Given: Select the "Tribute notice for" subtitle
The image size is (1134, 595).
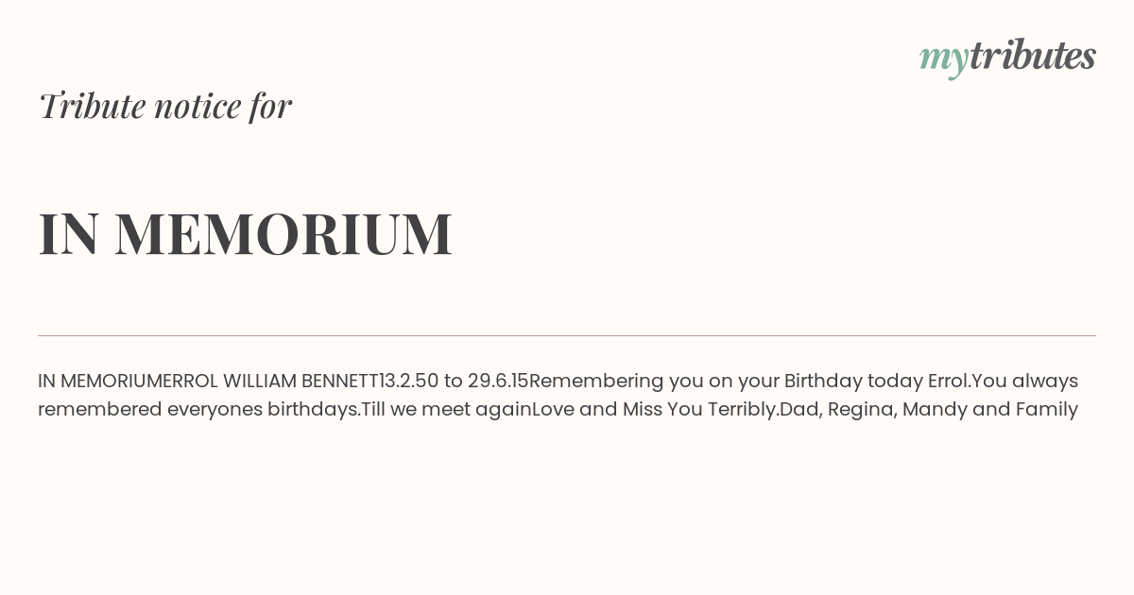Looking at the screenshot, I should (x=164, y=106).
